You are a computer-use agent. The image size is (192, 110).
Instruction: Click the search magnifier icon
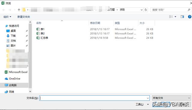189,10
